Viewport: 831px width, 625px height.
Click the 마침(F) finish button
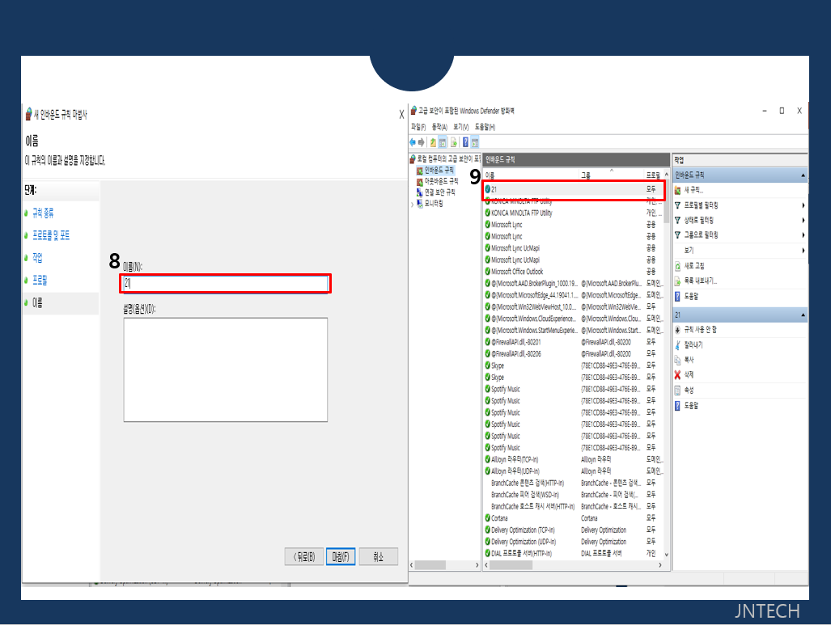click(340, 556)
